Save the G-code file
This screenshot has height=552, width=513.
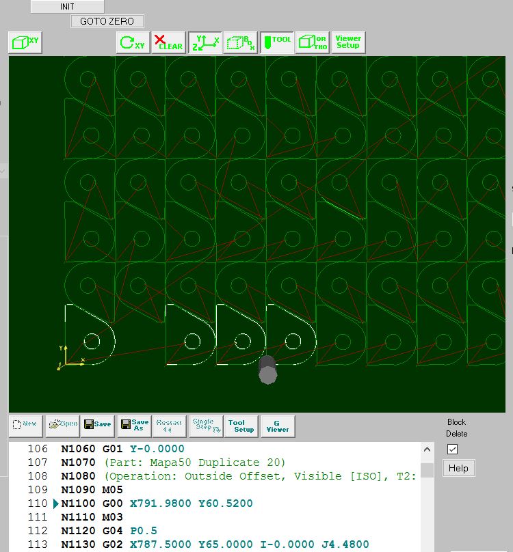97,424
